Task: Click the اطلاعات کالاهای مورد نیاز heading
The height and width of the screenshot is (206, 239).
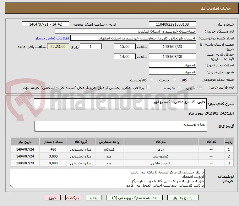Action: coord(211,113)
